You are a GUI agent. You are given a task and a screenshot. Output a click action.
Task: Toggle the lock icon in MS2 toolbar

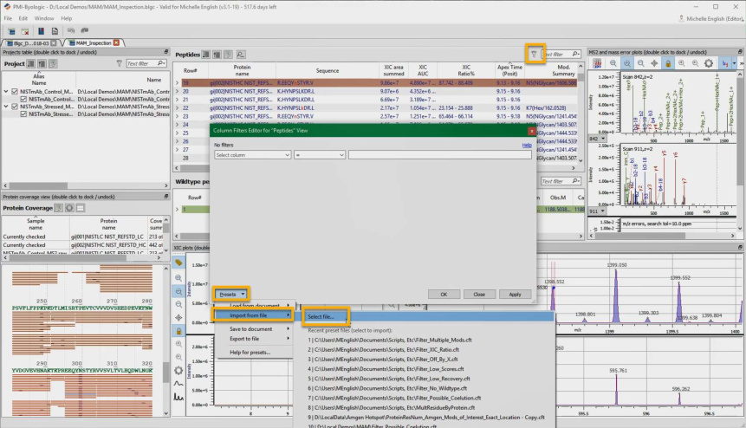tap(668, 63)
